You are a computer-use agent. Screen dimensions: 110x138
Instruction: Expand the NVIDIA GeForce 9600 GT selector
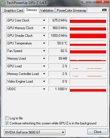pyautogui.click(x=35, y=132)
